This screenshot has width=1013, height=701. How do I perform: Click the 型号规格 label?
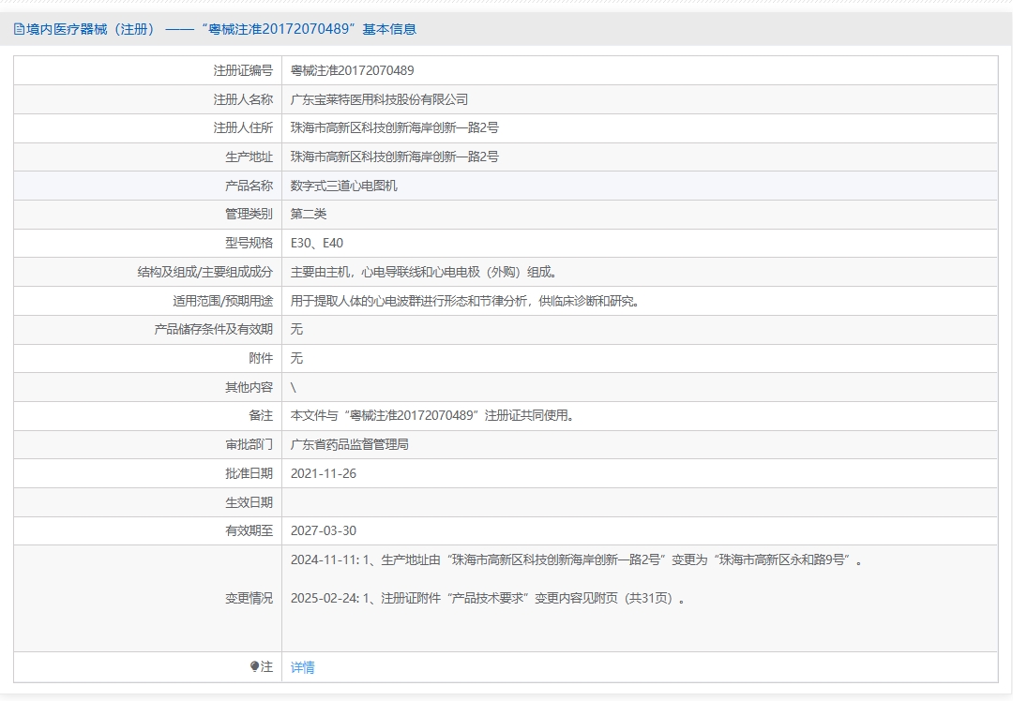(249, 243)
